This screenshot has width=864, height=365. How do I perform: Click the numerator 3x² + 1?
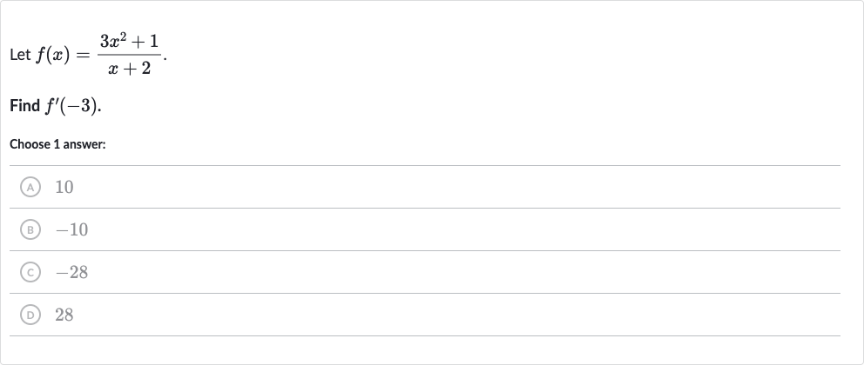click(129, 41)
